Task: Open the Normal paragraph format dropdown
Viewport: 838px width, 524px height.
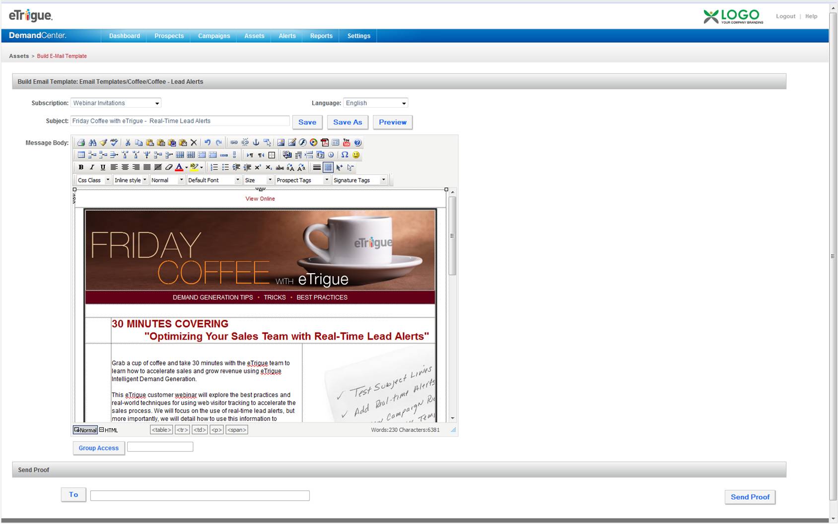Action: [x=167, y=180]
